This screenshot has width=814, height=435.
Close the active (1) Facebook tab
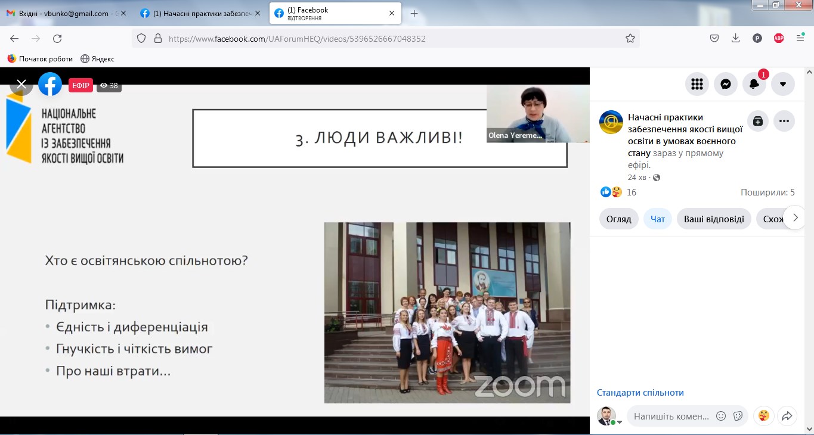tap(392, 13)
